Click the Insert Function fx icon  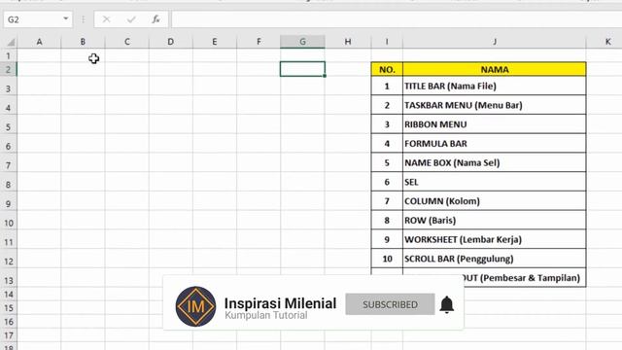pyautogui.click(x=155, y=19)
